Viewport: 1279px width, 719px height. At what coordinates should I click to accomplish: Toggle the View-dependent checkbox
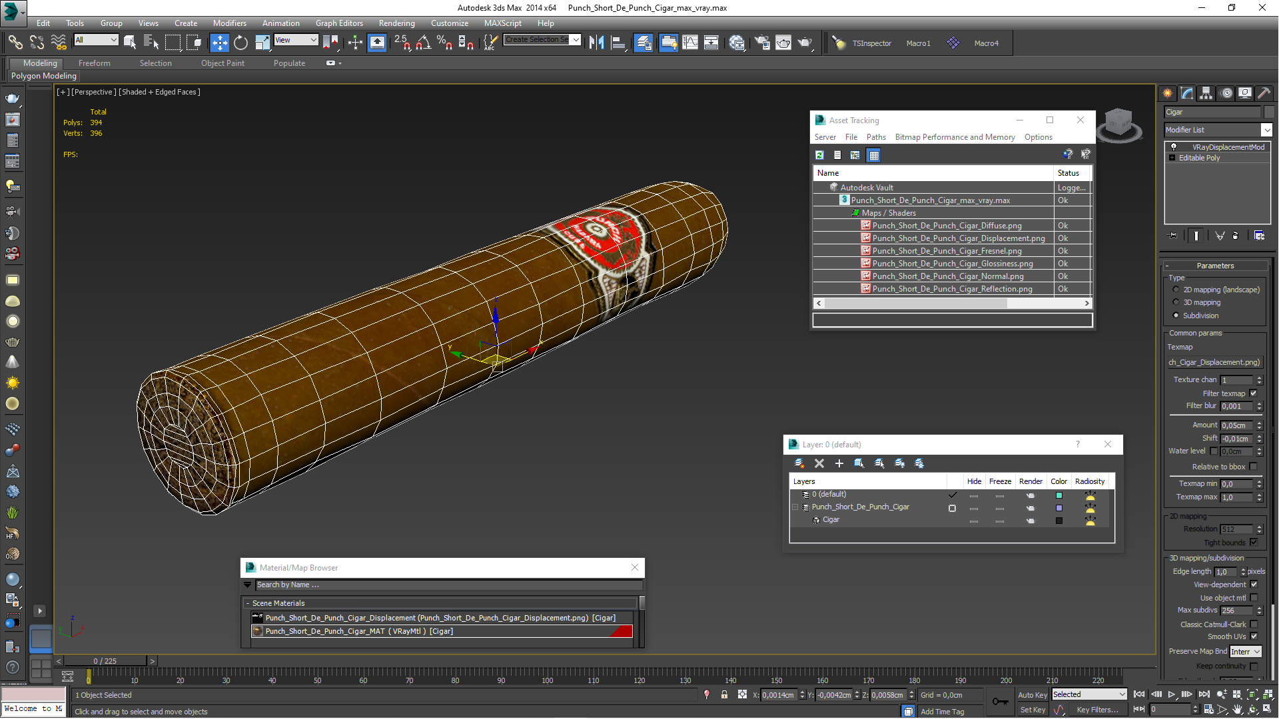[x=1254, y=585]
